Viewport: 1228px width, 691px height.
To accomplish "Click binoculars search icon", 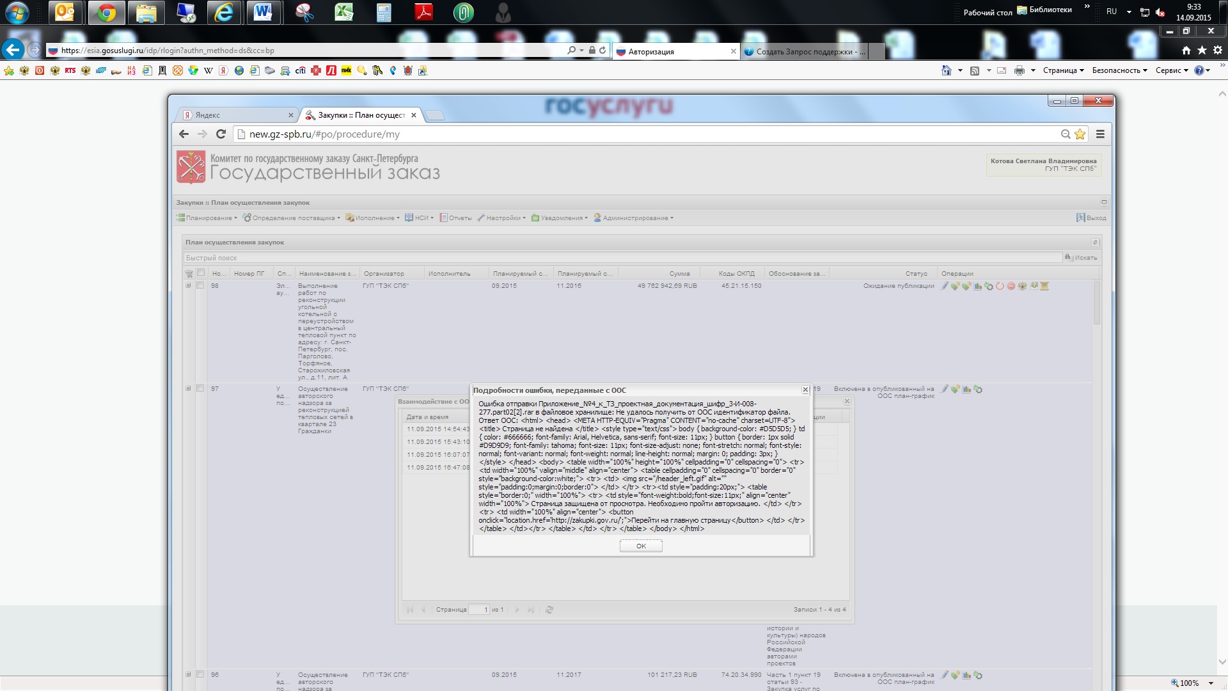I will 1068,257.
